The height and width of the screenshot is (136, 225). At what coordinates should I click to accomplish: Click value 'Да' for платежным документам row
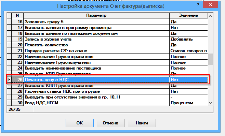[188, 33]
